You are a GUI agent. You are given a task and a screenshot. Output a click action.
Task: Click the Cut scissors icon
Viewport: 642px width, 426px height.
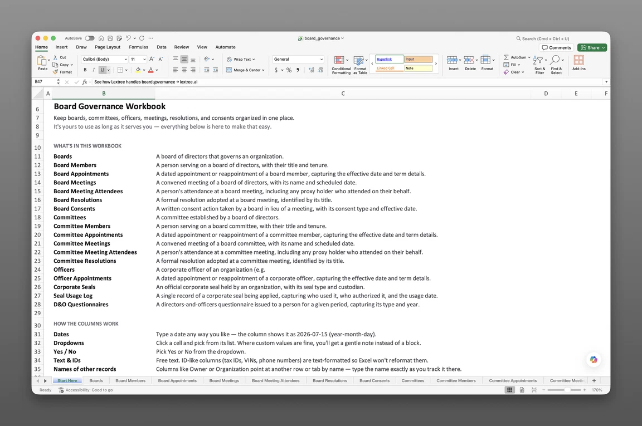coord(55,57)
